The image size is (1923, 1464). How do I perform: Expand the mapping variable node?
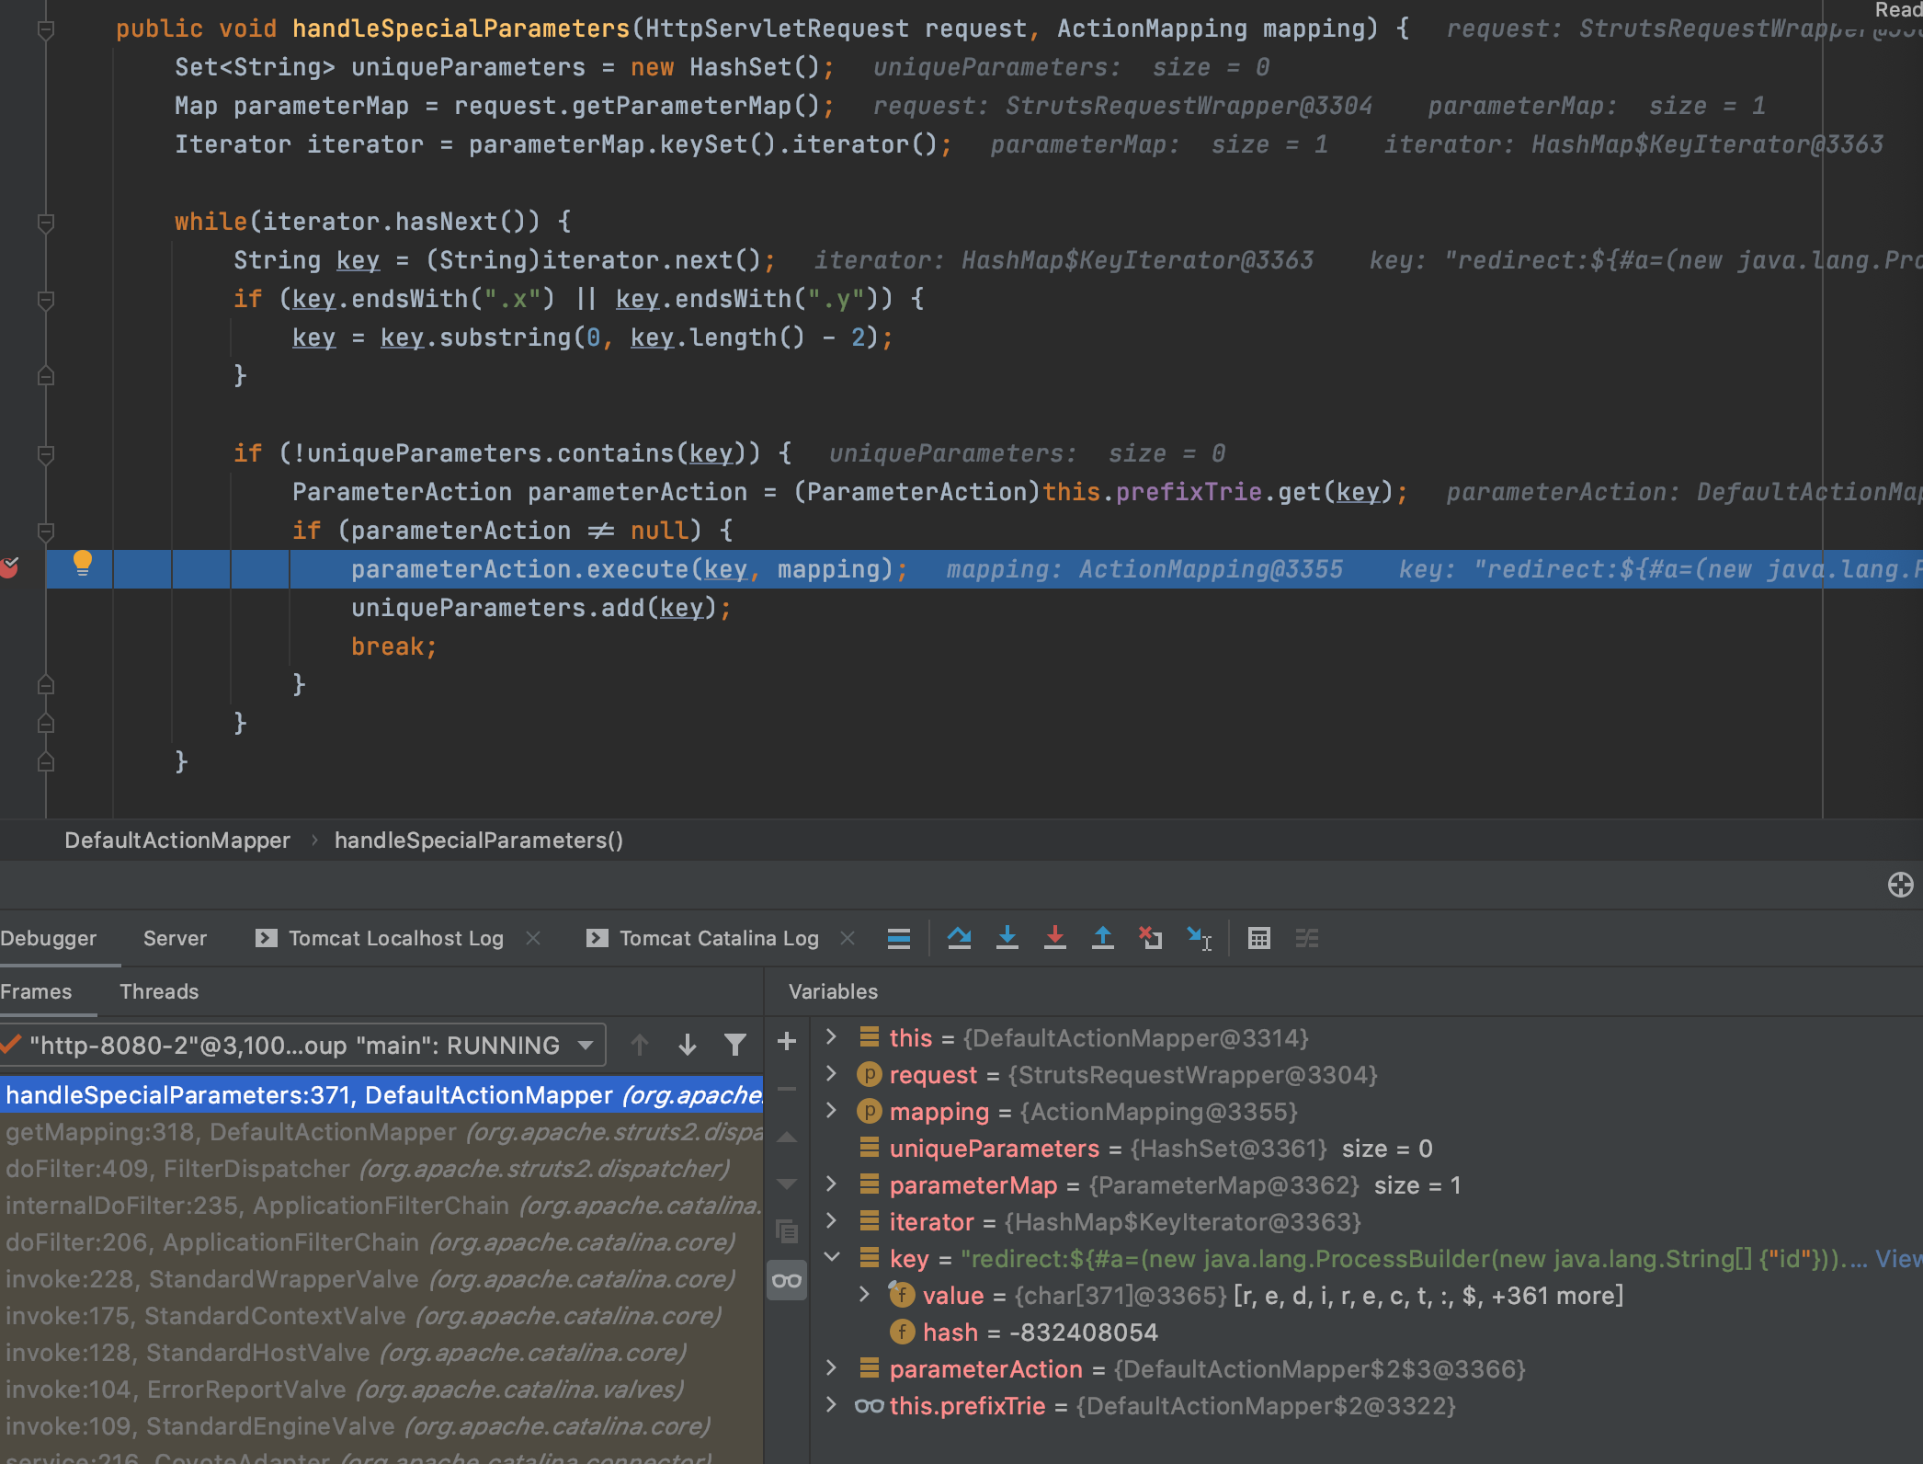[x=831, y=1111]
